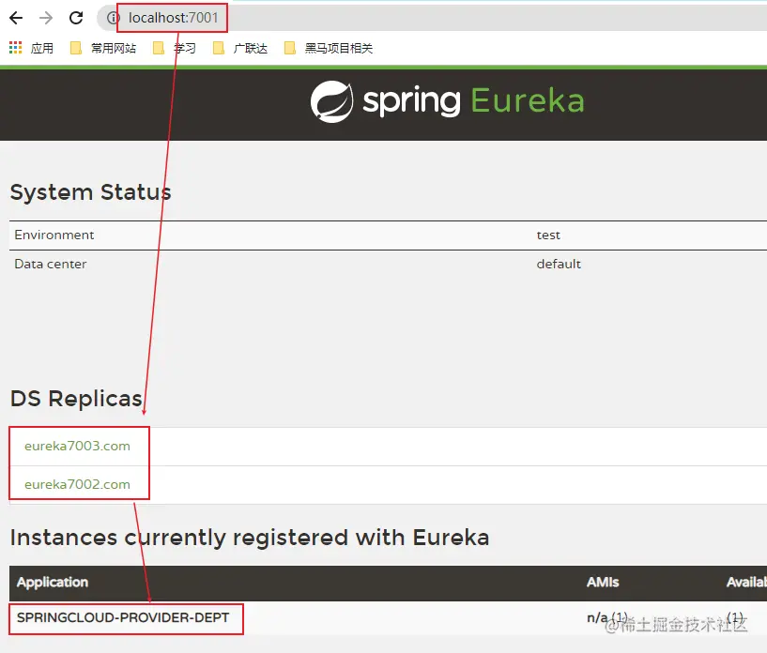Image resolution: width=767 pixels, height=653 pixels.
Task: Select the Instances currently registered with Eureka heading
Action: (x=250, y=538)
